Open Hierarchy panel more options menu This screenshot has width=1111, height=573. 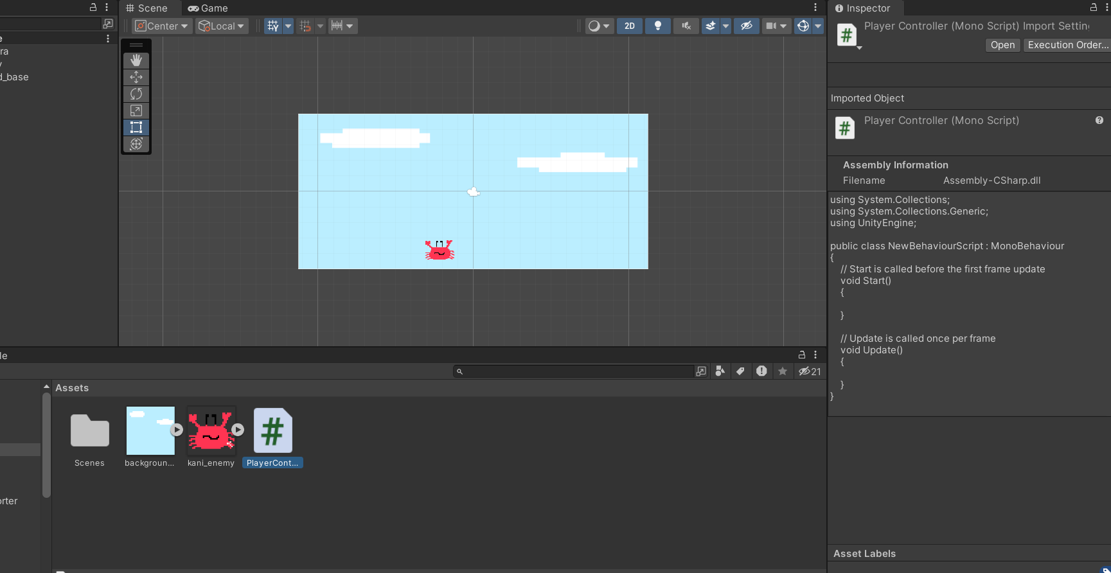click(x=107, y=7)
